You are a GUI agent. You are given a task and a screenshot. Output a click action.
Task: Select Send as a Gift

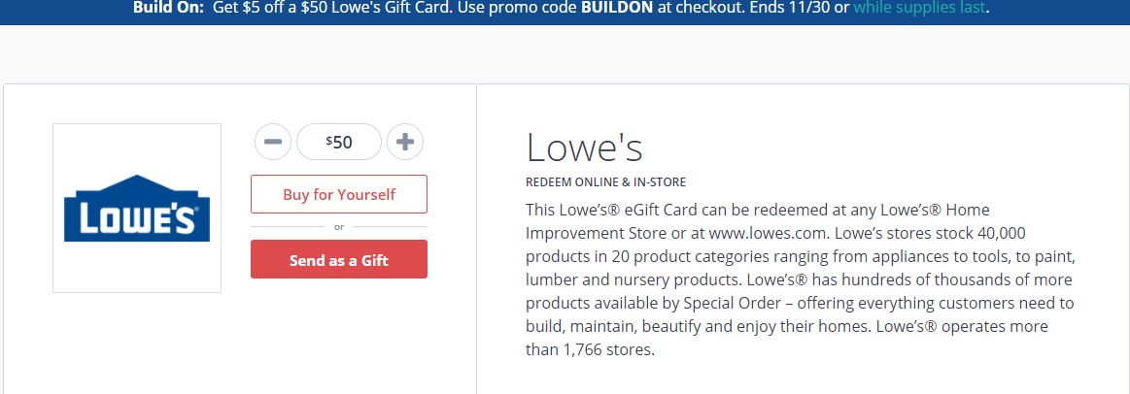339,259
